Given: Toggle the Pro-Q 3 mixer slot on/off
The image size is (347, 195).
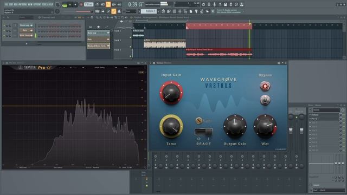Looking at the screenshot, I should (344, 119).
